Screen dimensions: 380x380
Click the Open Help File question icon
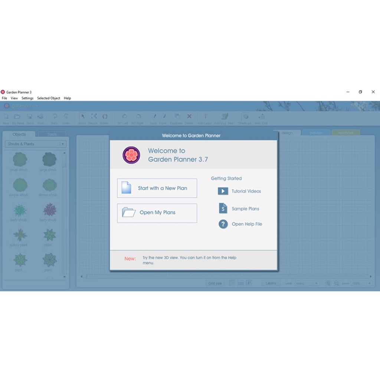click(223, 224)
